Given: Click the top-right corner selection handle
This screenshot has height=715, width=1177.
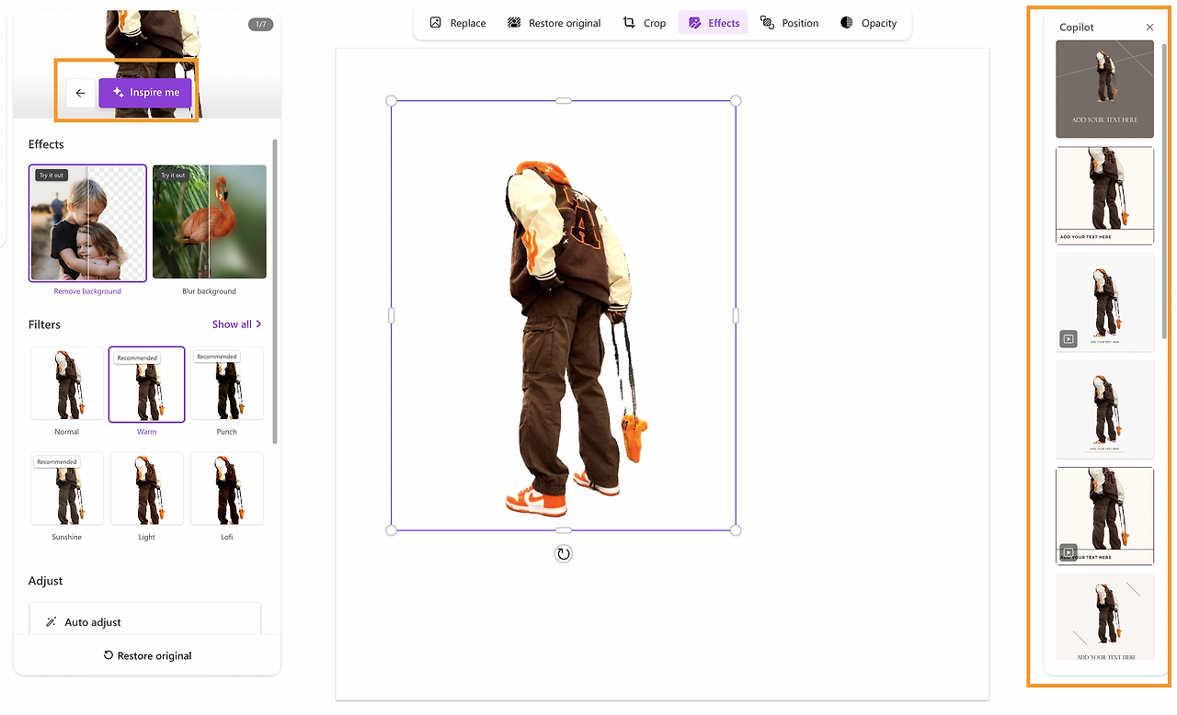Looking at the screenshot, I should pyautogui.click(x=736, y=100).
